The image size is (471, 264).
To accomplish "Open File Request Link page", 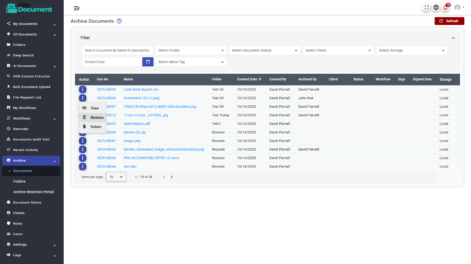I will click(x=31, y=98).
